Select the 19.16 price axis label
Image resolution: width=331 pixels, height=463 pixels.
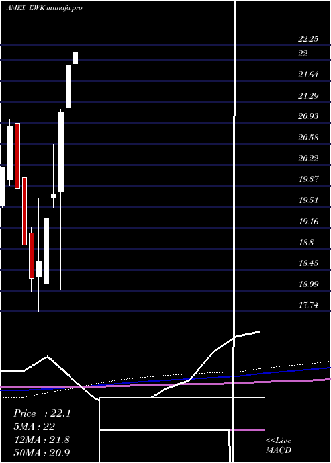tap(308, 221)
